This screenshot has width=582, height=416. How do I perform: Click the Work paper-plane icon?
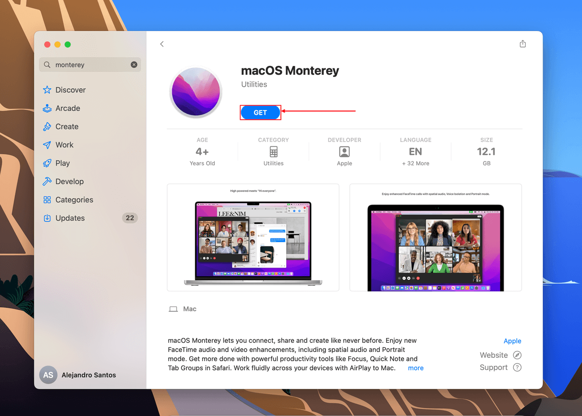[x=47, y=145]
